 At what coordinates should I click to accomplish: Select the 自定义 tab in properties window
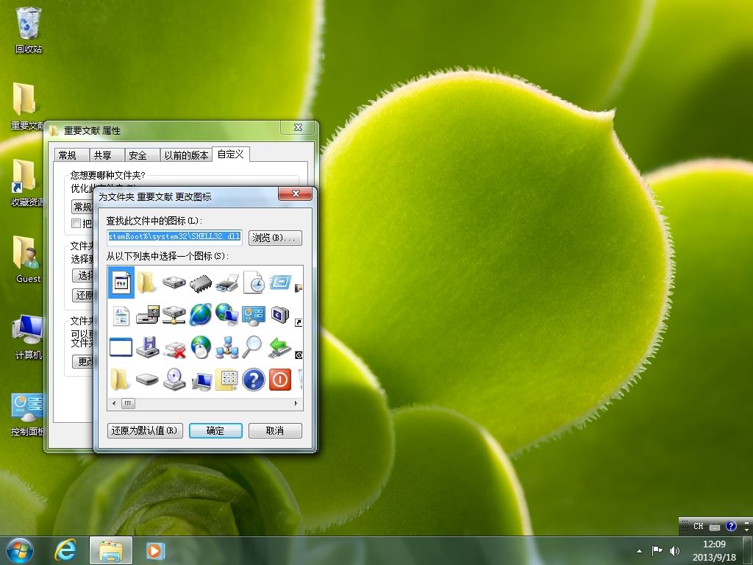coord(230,154)
